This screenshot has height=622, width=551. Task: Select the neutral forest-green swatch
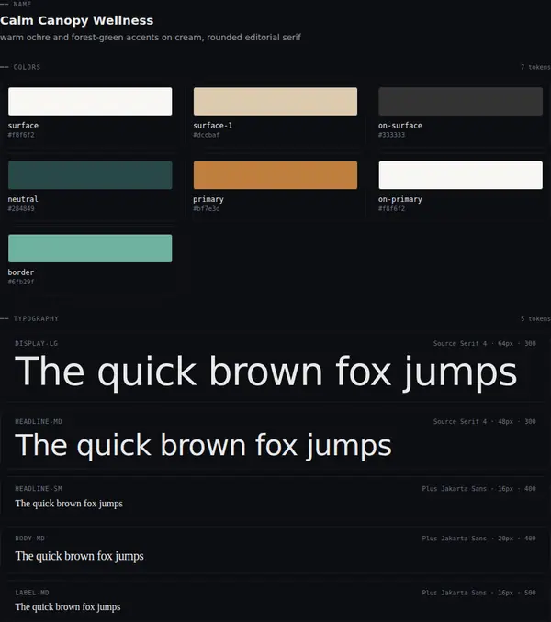click(90, 175)
